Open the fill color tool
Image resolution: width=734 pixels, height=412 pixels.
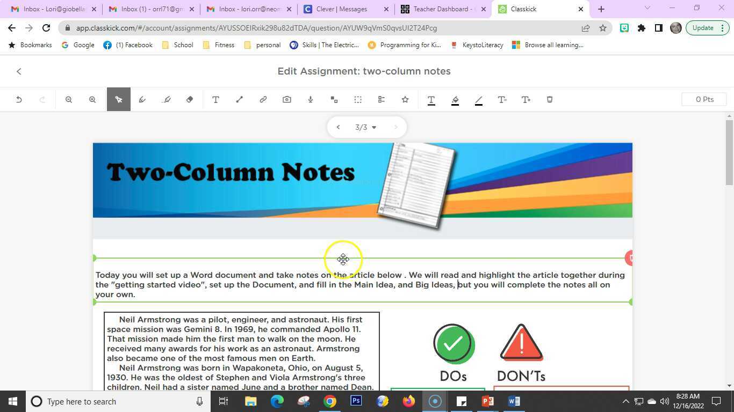point(455,99)
